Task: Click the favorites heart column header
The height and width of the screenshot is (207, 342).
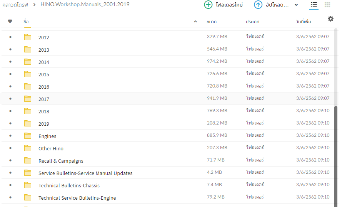Action: [10, 21]
